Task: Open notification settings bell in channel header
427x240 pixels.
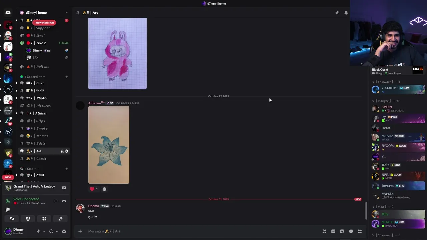Action: click(x=346, y=13)
